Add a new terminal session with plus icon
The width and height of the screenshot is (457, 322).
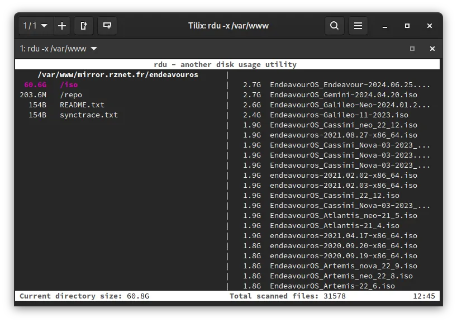coord(62,26)
